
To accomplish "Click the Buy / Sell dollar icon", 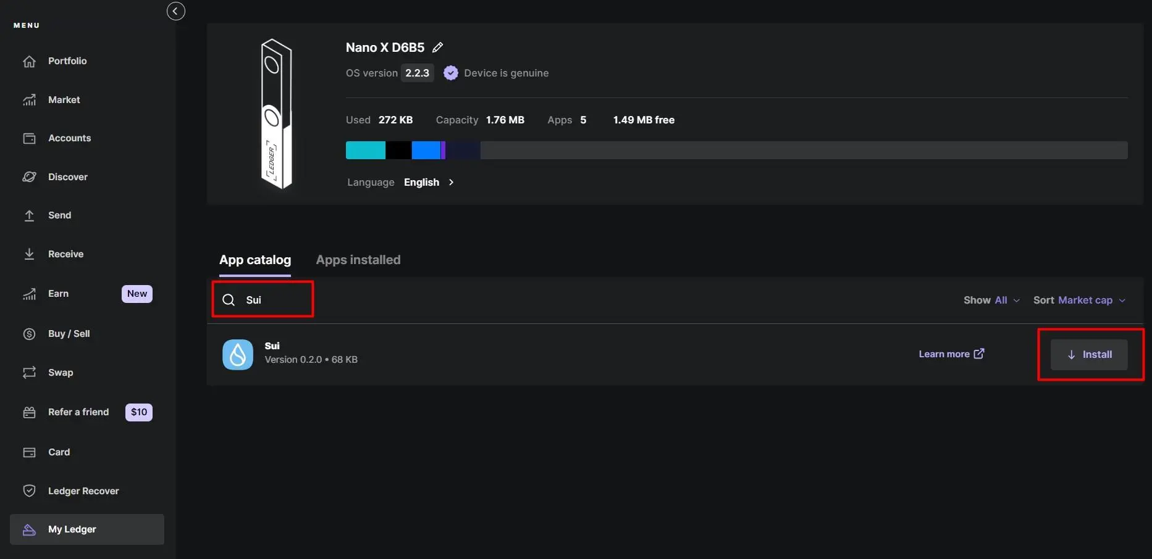I will pos(29,334).
